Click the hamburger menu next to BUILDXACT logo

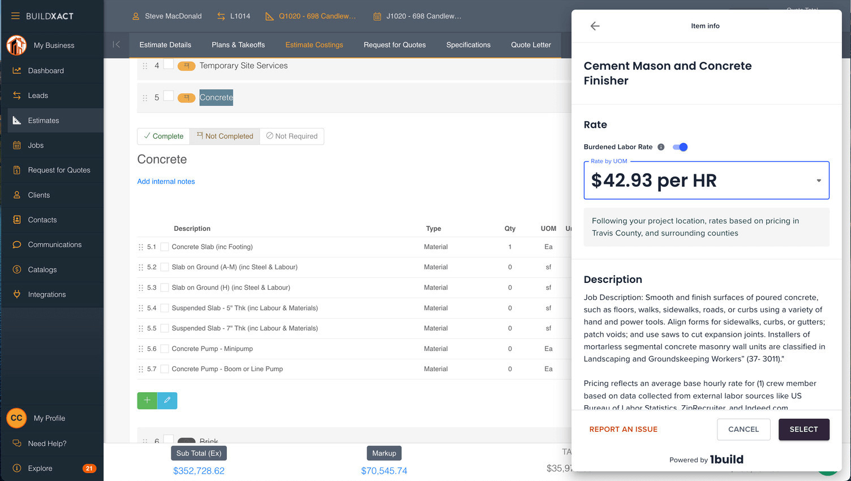15,16
